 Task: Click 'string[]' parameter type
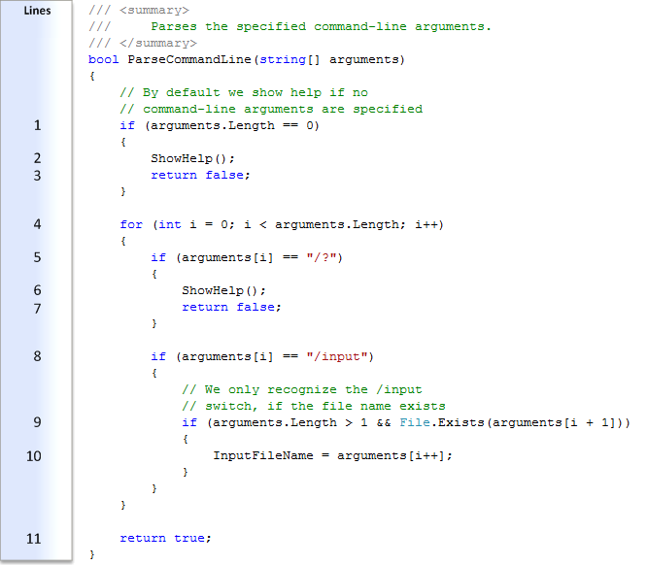pos(289,60)
